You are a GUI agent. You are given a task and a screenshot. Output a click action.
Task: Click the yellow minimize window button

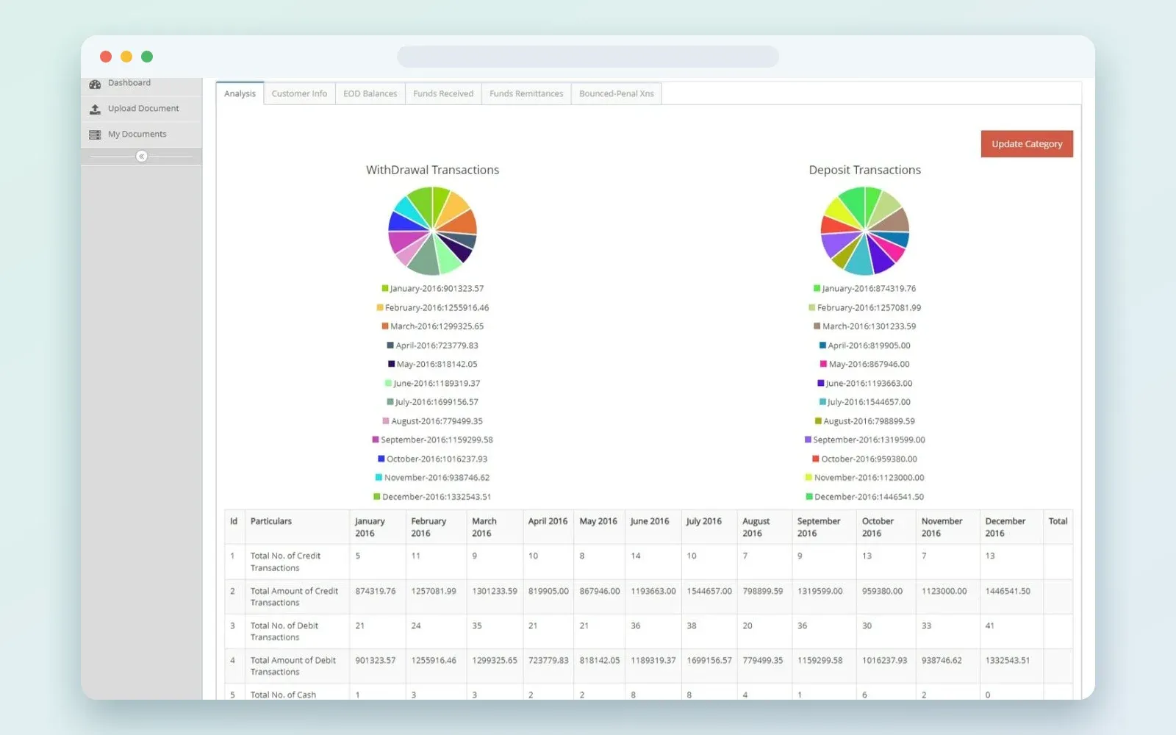pyautogui.click(x=126, y=57)
